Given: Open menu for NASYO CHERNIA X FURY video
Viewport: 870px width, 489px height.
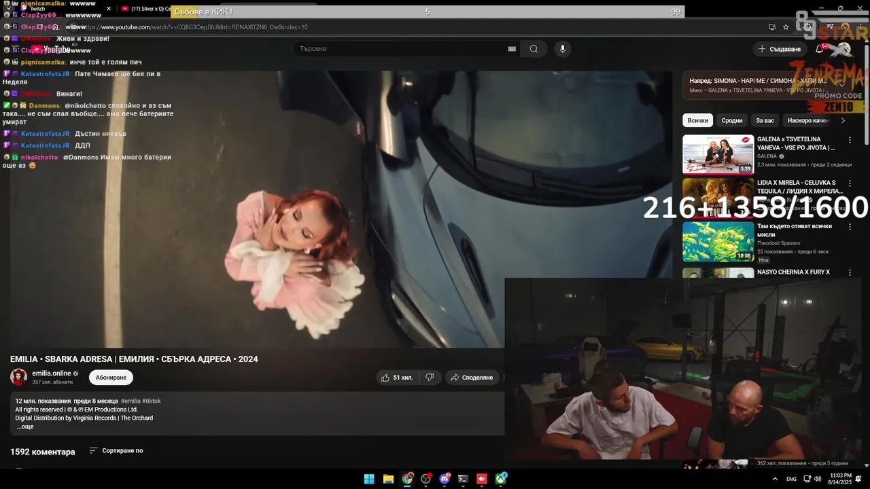Looking at the screenshot, I should point(850,272).
